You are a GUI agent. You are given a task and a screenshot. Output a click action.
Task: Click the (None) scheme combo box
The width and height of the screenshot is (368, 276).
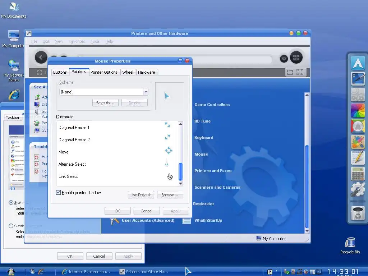click(x=104, y=92)
